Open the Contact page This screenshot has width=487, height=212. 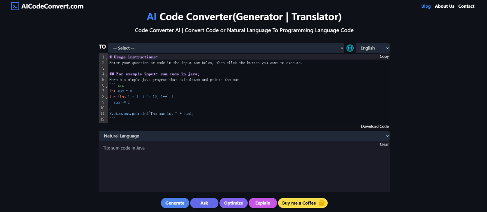pos(466,6)
